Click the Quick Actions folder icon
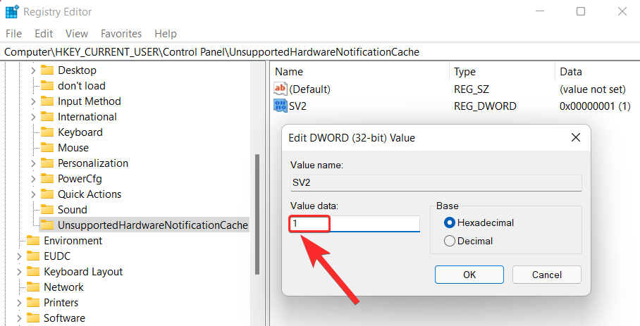 47,194
